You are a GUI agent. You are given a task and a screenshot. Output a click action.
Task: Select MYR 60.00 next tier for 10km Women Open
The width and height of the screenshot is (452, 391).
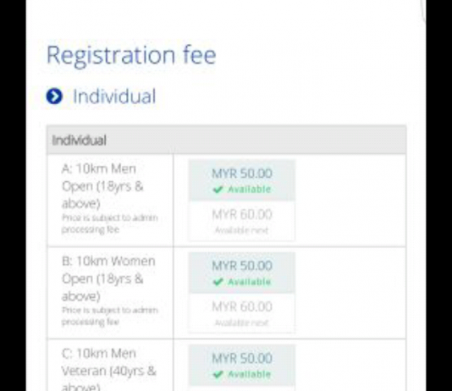pos(242,313)
